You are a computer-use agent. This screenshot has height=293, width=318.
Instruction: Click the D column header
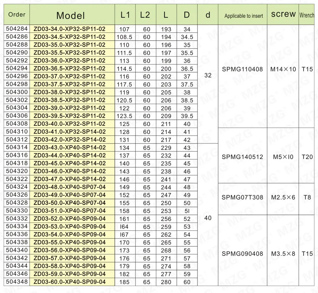(186, 14)
